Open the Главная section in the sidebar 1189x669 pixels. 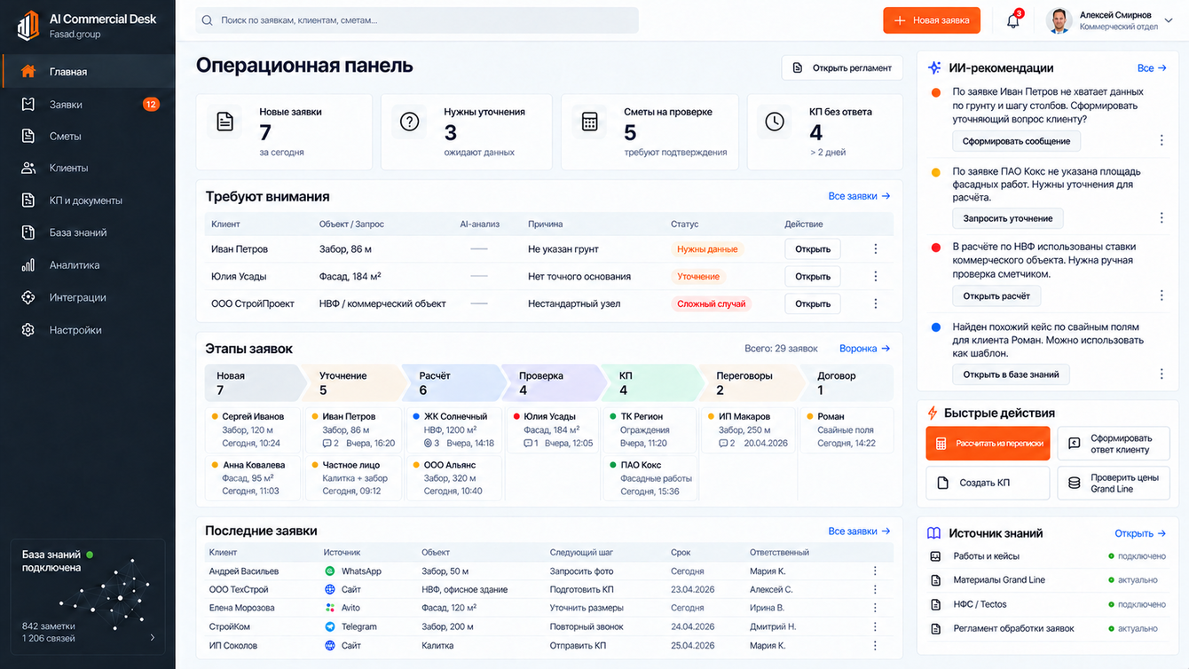tap(89, 72)
